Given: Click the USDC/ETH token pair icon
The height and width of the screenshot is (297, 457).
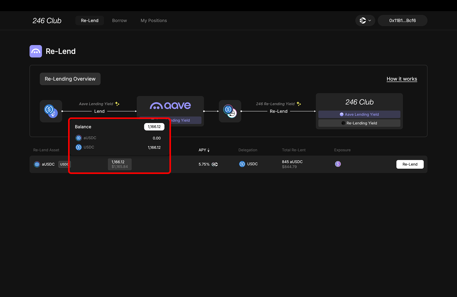Looking at the screenshot, I should [x=51, y=111].
